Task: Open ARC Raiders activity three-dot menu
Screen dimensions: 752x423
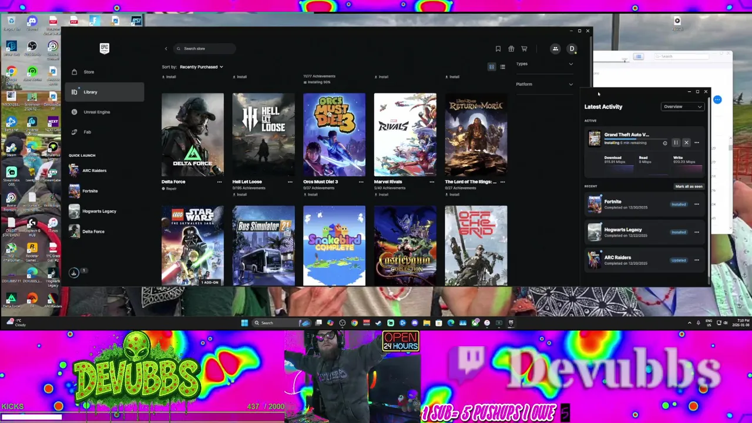Action: tap(697, 260)
